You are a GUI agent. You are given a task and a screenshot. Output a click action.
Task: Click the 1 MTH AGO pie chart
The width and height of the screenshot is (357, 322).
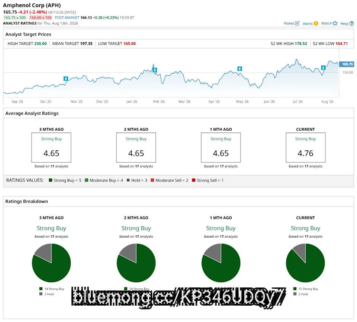click(221, 263)
